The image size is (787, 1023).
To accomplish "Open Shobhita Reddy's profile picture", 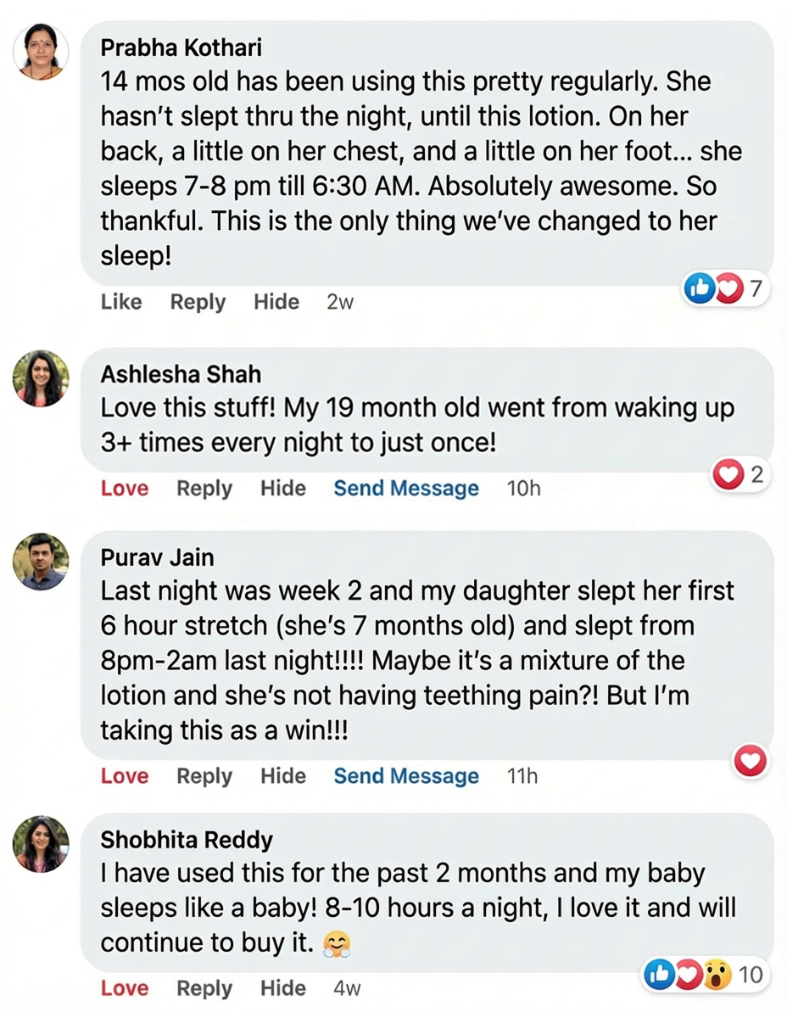I will click(x=41, y=844).
